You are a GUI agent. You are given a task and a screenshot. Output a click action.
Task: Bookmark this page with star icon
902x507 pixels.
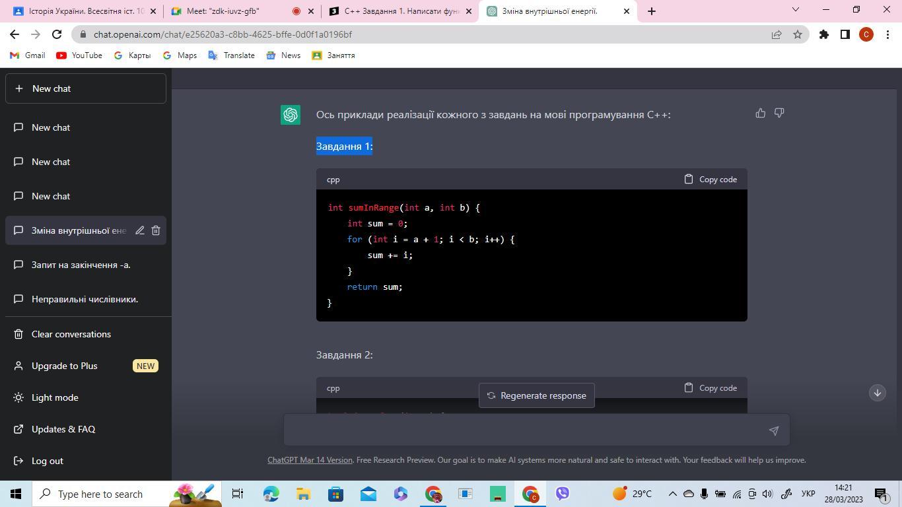tap(798, 34)
